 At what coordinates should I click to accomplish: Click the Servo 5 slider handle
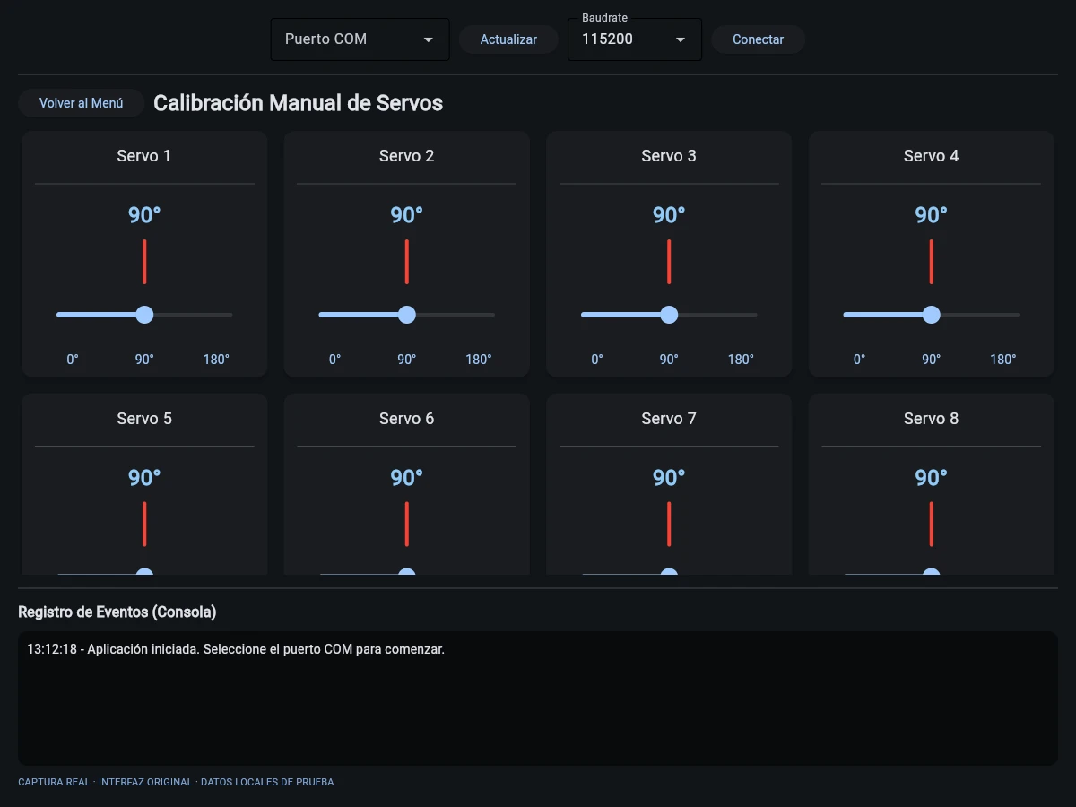point(144,571)
